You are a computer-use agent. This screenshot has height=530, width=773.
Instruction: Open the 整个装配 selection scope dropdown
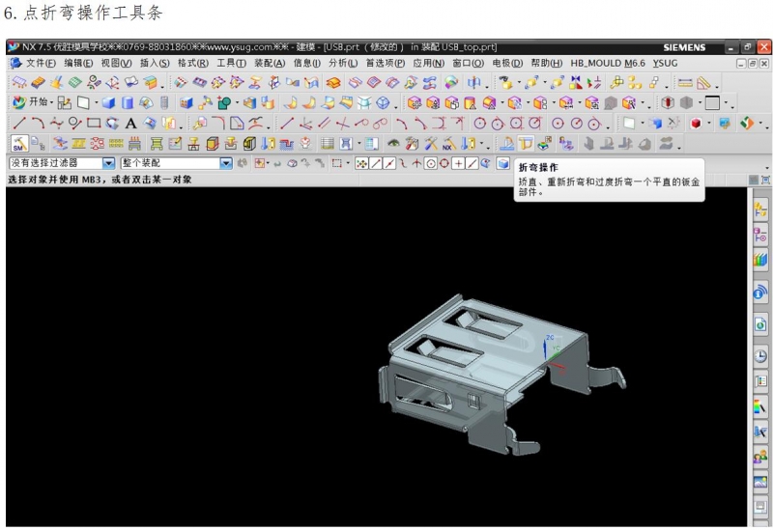tap(226, 163)
